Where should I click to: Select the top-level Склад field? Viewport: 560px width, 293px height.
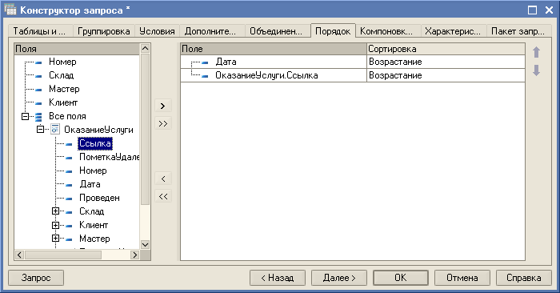[62, 75]
